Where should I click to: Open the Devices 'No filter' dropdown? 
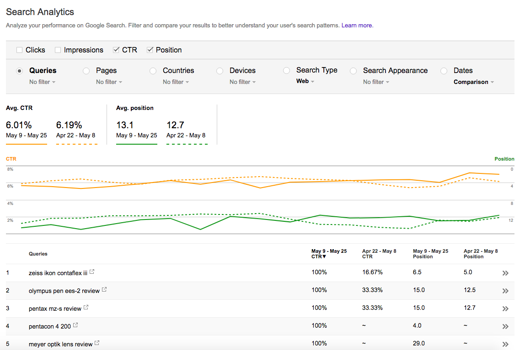click(x=242, y=82)
